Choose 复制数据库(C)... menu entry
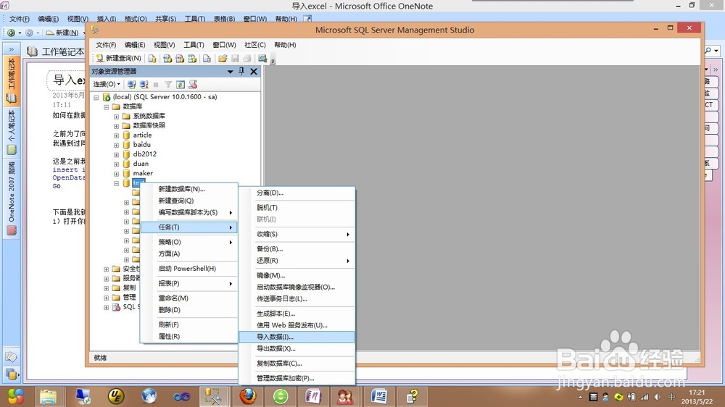This screenshot has width=725, height=407. [297, 363]
